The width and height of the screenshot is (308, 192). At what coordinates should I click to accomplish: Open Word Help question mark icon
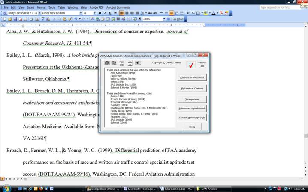[x=168, y=19]
